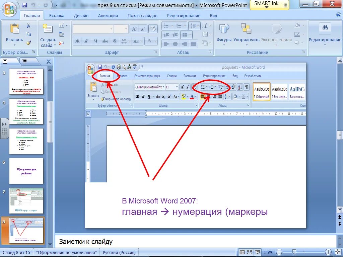Image resolution: width=343 pixels, height=257 pixels.
Task: Click the zoom out minus button
Action: point(279,252)
